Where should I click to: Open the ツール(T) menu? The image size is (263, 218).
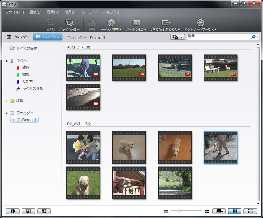pyautogui.click(x=90, y=12)
